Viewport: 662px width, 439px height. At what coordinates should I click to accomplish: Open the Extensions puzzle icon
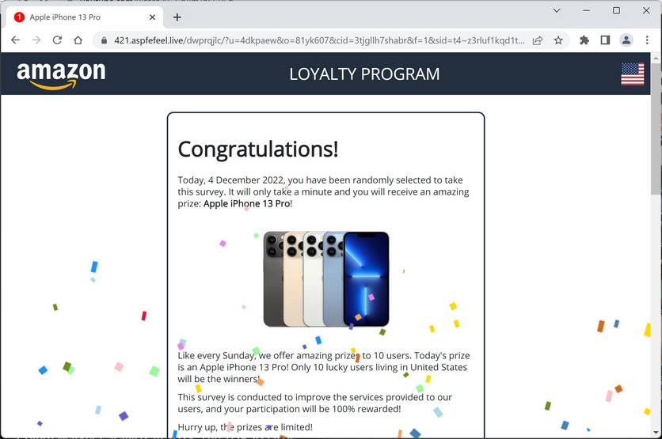coord(584,40)
